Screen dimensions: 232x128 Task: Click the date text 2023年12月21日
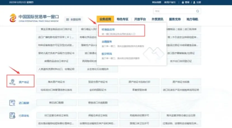(x=18, y=2)
